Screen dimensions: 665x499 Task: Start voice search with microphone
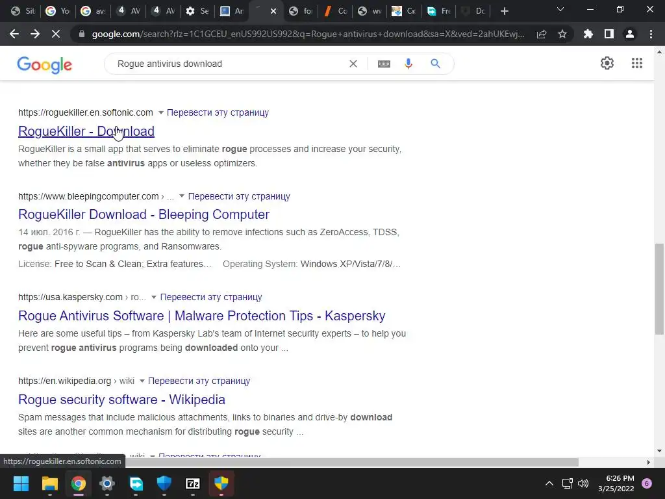(x=408, y=64)
